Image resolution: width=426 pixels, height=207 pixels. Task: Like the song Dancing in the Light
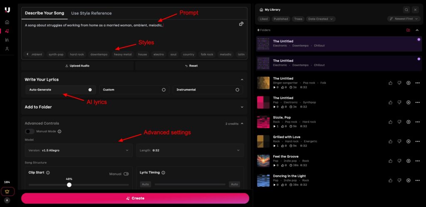tap(390, 180)
